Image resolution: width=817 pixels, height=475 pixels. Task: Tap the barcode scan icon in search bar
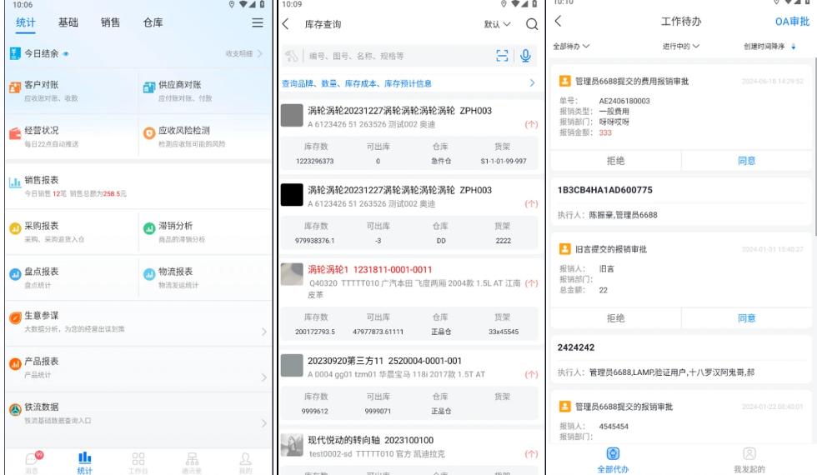coord(502,56)
